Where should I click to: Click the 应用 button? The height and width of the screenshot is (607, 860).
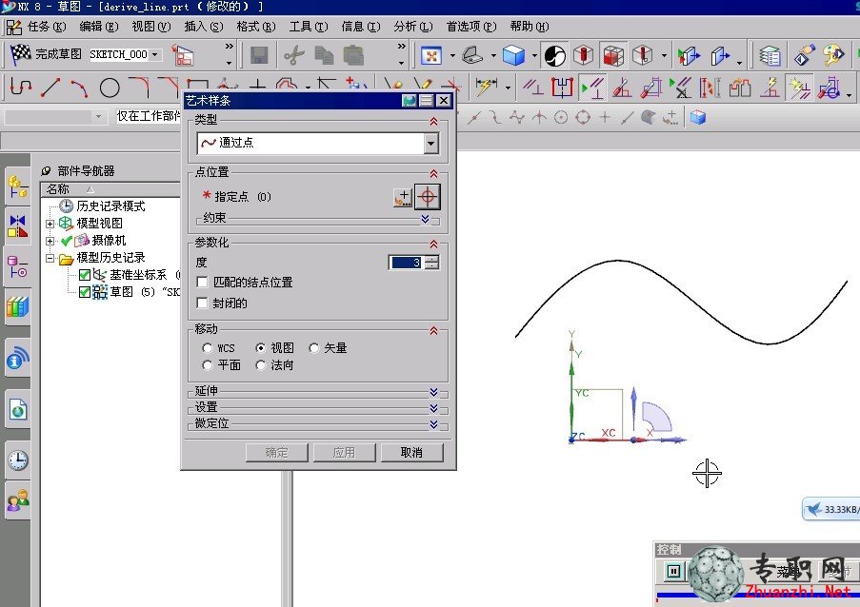(345, 453)
